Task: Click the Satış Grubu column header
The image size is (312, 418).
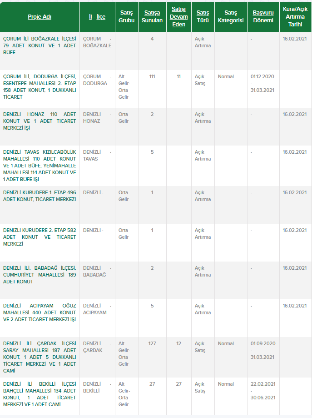Action: point(127,17)
